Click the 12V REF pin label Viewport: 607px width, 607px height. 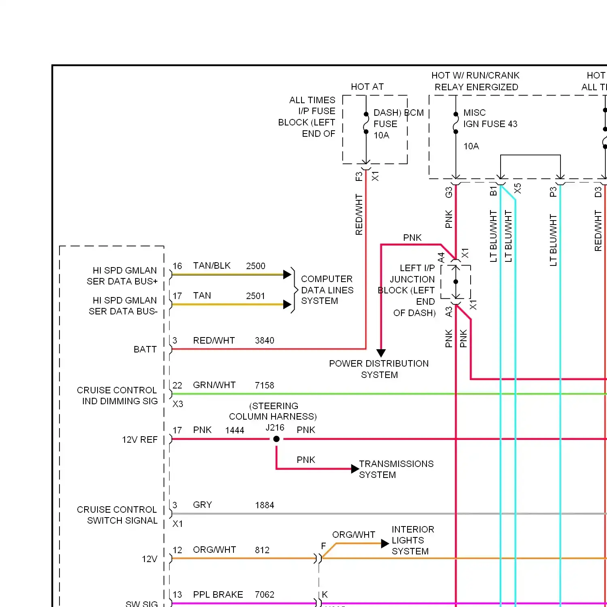coord(140,439)
